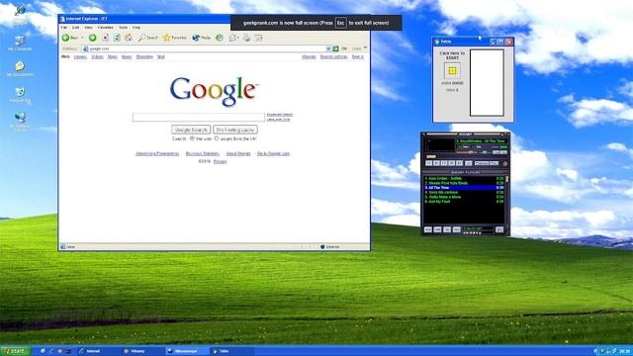
Task: Open the Search magnifier in IE toolbar
Action: [x=141, y=38]
